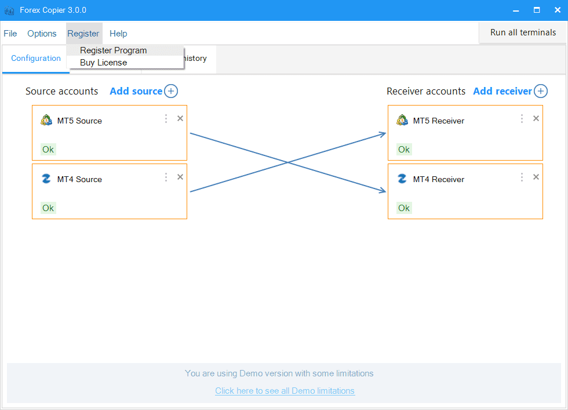
Task: Open the File menu
Action: (10, 34)
